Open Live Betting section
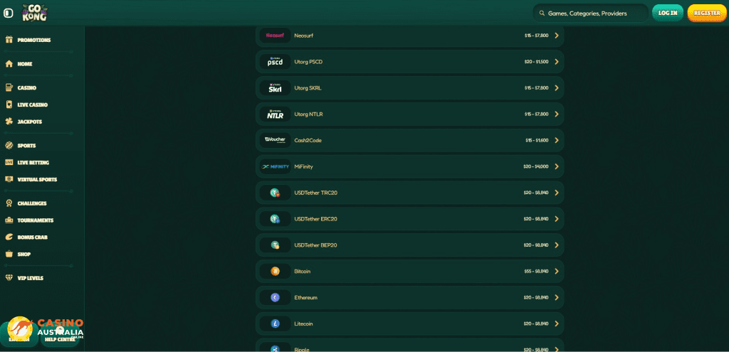Image resolution: width=729 pixels, height=352 pixels. click(33, 163)
